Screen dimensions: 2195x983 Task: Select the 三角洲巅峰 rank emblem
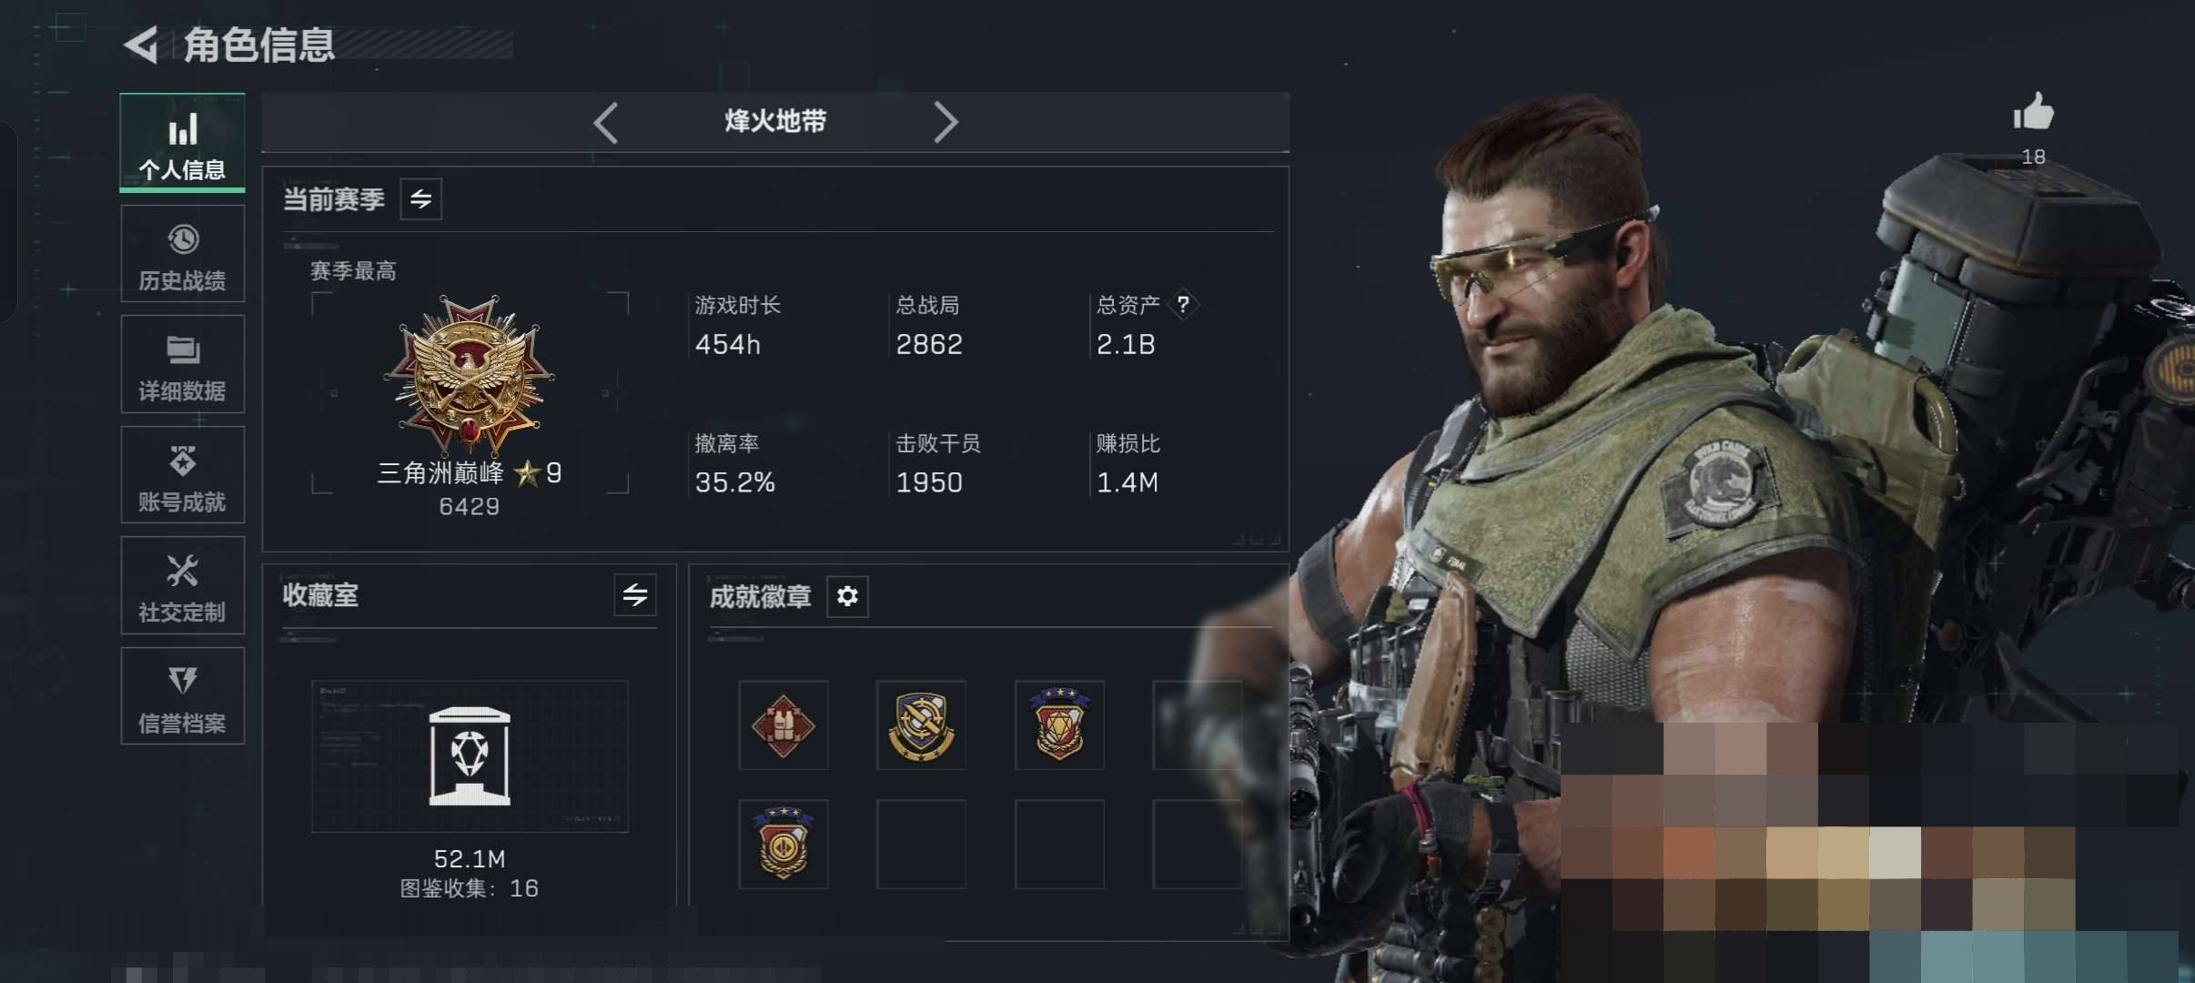(470, 375)
